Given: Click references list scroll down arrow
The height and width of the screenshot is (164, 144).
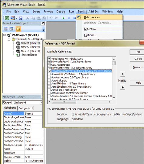Looking at the screenshot, I should (114, 98).
